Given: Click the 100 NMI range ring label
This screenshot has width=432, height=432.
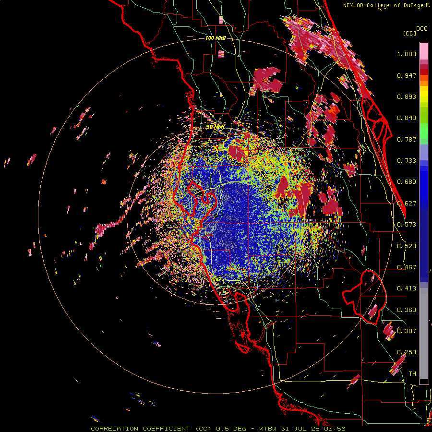Looking at the screenshot, I should [x=216, y=38].
